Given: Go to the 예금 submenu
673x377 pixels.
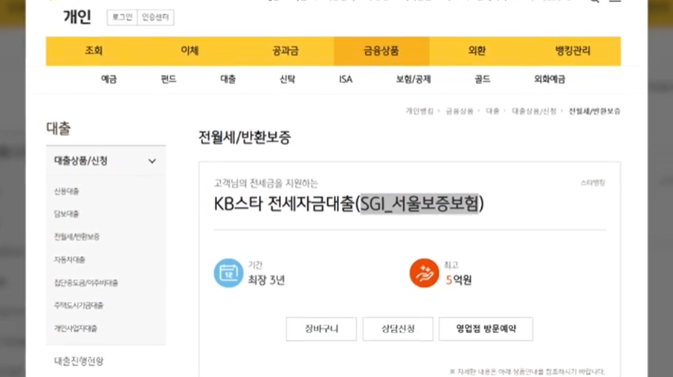Looking at the screenshot, I should click(x=109, y=79).
